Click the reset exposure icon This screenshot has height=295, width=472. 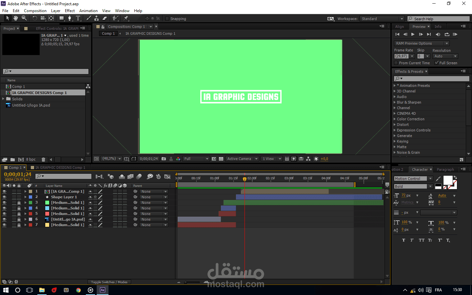click(316, 159)
